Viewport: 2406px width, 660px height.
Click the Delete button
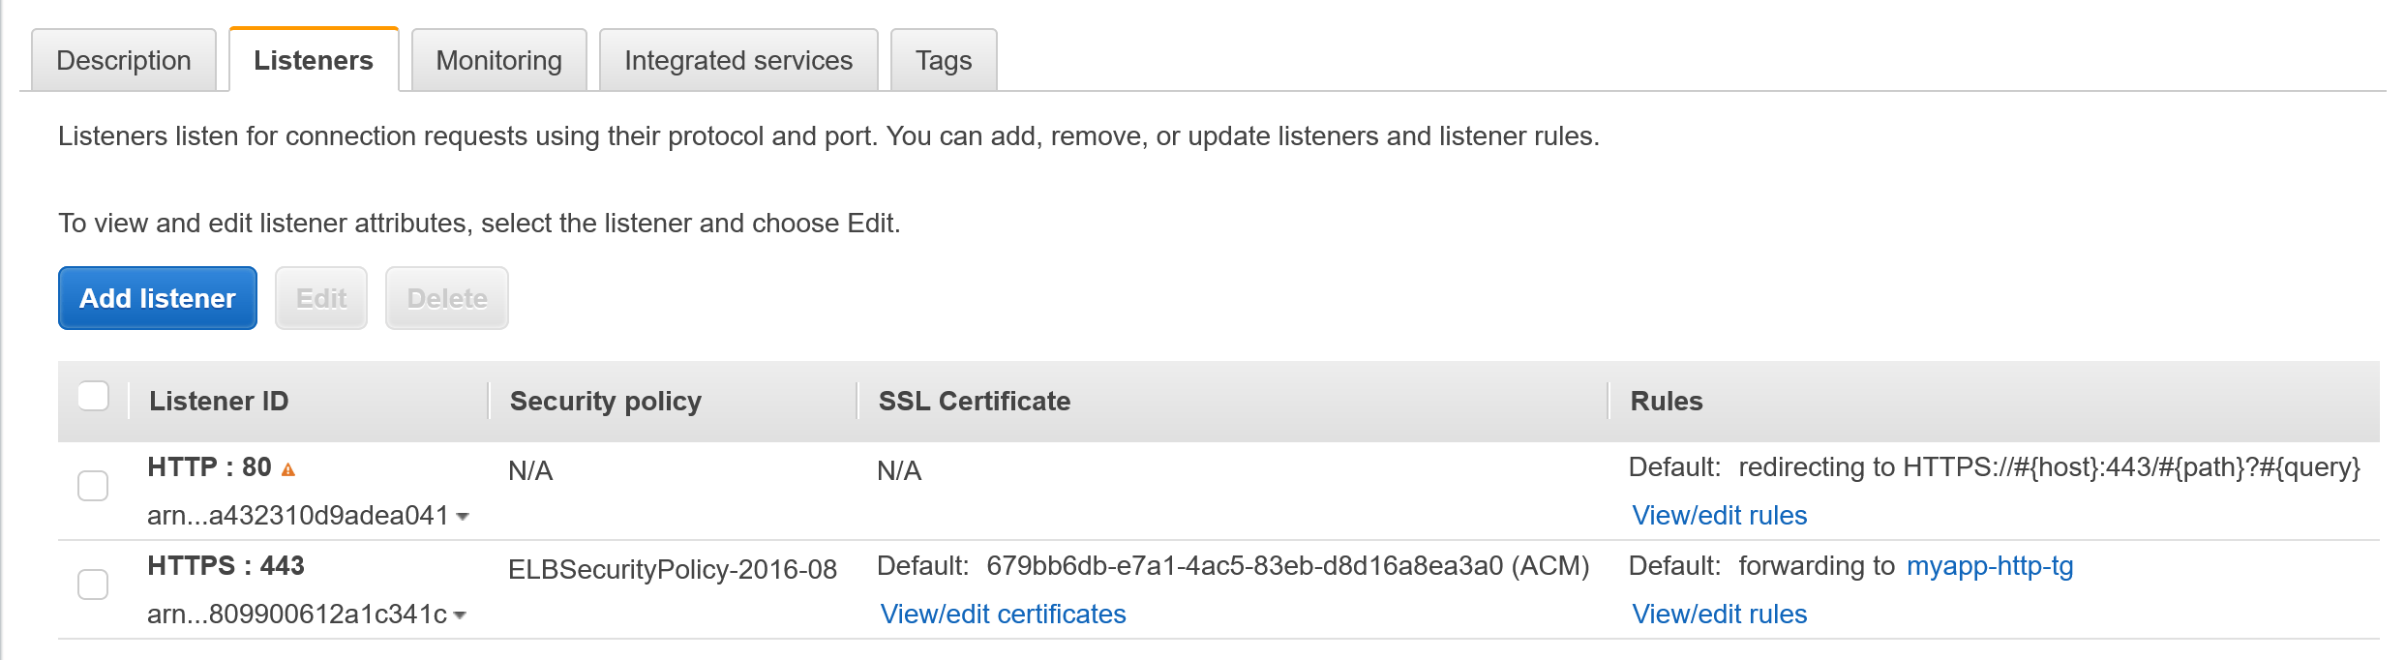(x=446, y=298)
